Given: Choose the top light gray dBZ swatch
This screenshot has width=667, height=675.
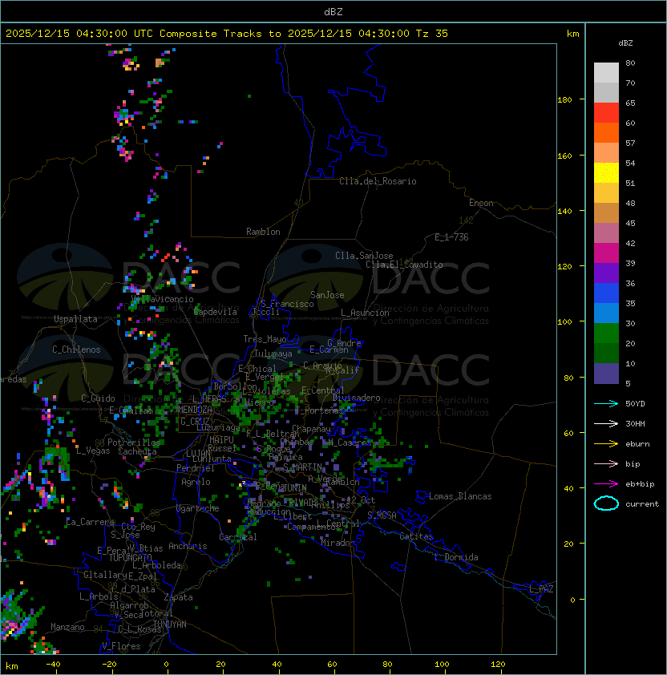Looking at the screenshot, I should (606, 72).
